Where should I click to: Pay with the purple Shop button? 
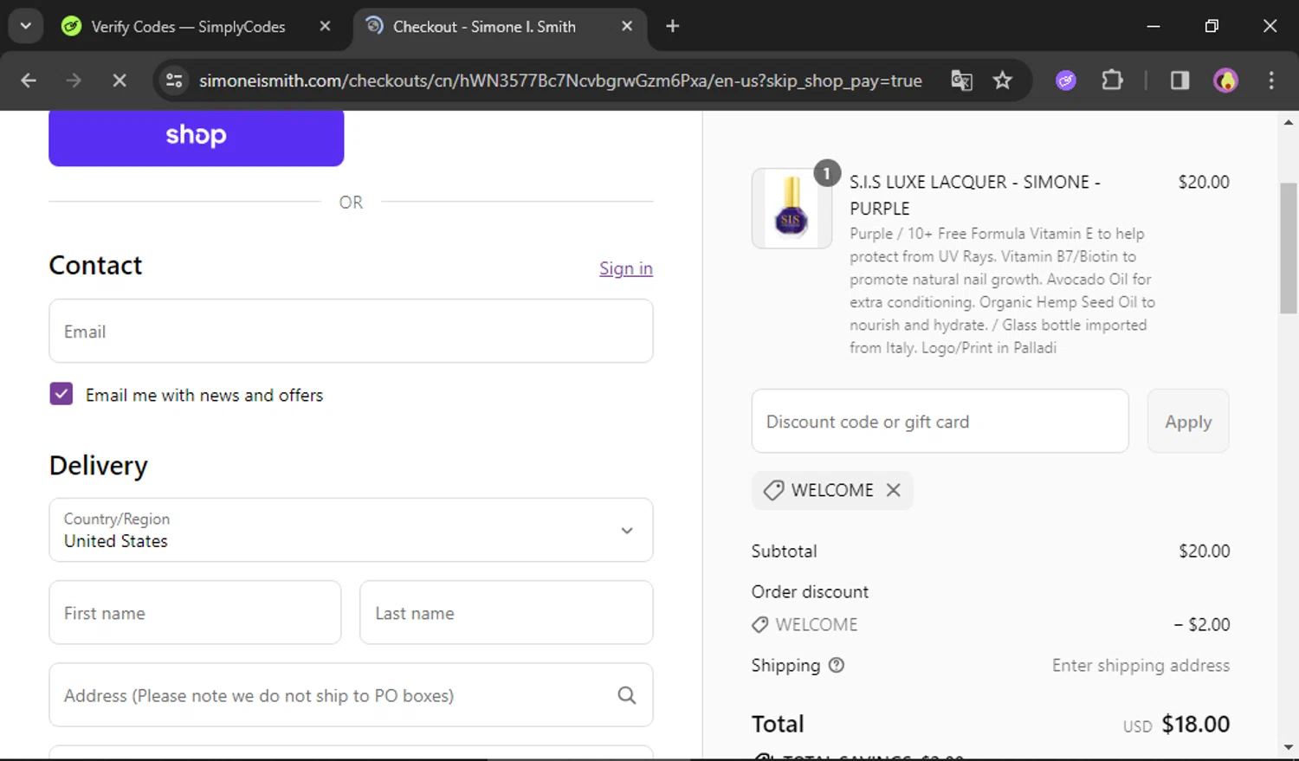[x=197, y=136]
